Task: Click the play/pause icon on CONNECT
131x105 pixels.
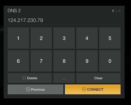Action: point(84,89)
